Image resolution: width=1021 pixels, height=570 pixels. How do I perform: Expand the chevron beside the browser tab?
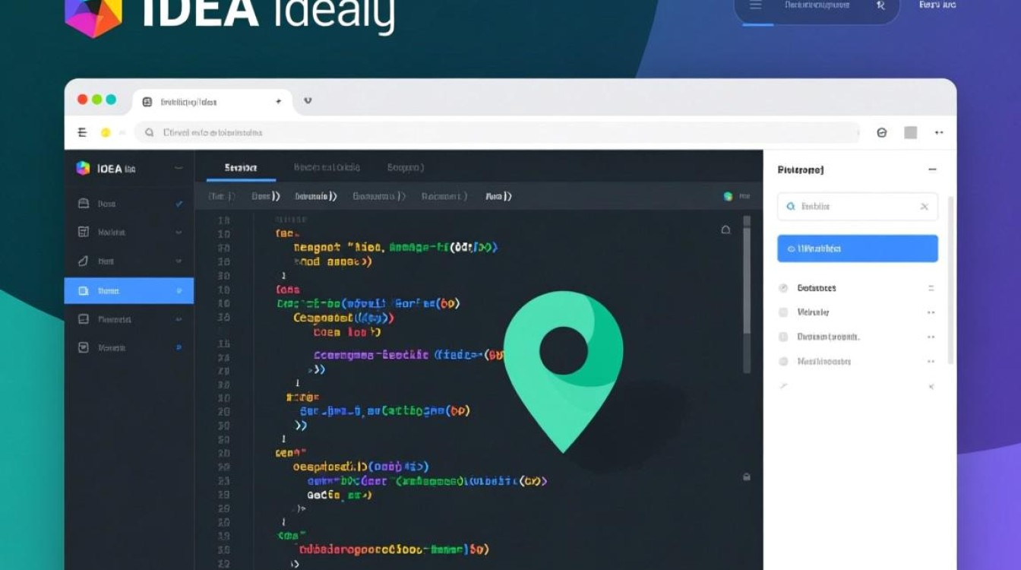point(308,100)
